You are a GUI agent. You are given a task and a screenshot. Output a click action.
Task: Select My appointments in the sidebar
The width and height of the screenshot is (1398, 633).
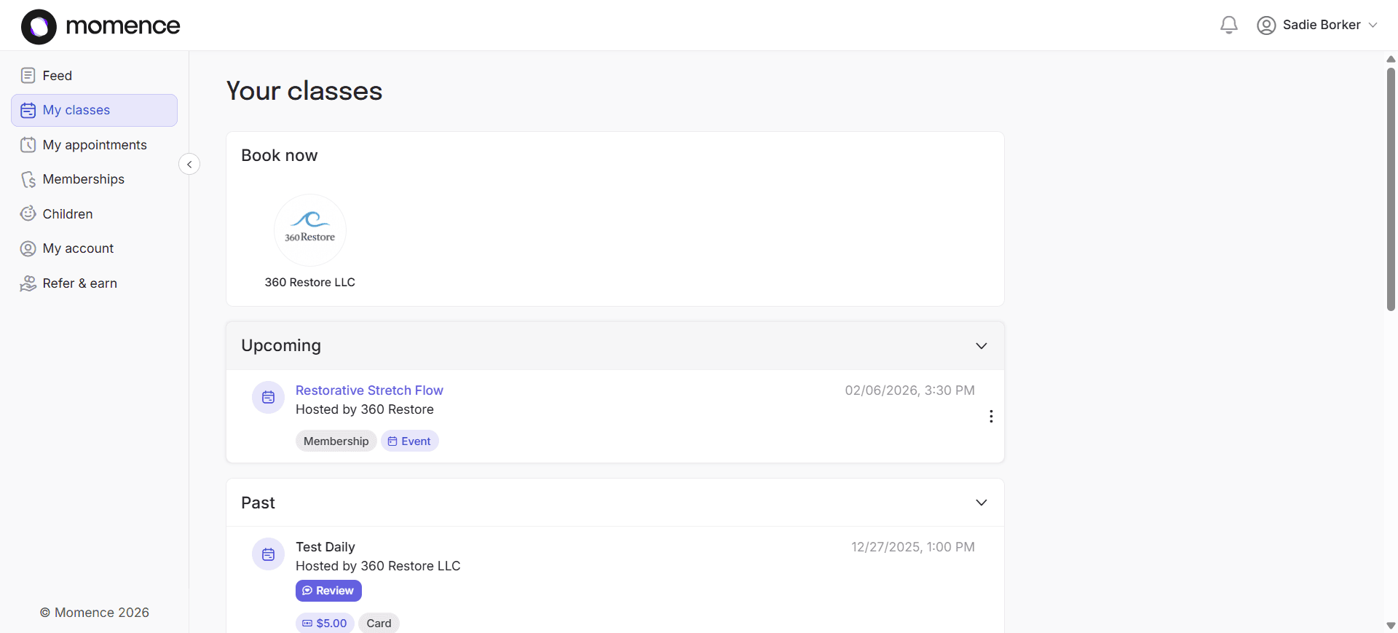point(94,145)
